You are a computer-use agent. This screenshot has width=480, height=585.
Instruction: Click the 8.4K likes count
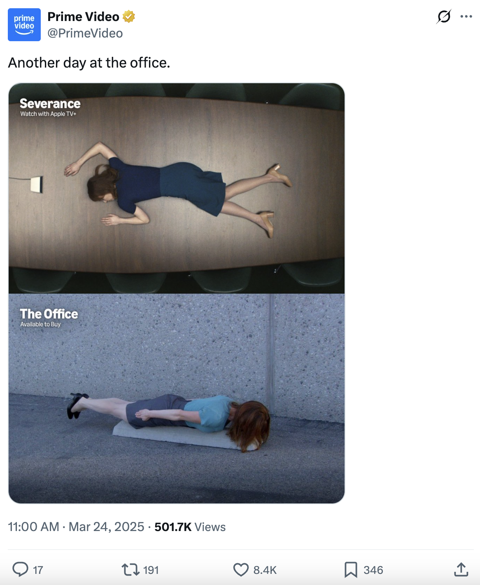(x=265, y=570)
